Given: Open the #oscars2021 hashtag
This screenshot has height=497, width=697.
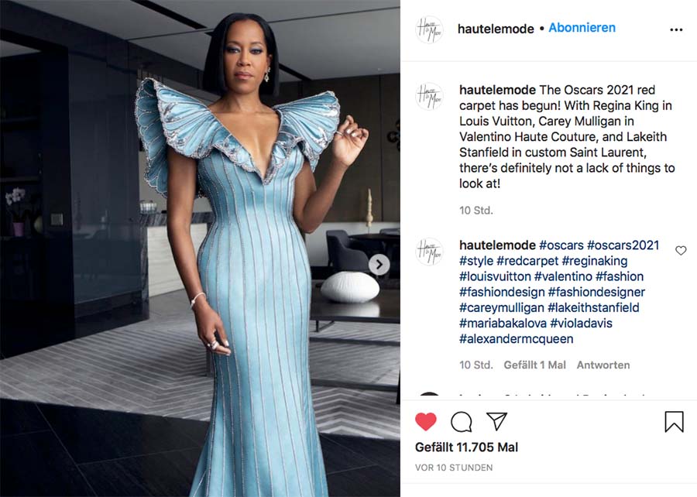Looking at the screenshot, I should (x=623, y=245).
